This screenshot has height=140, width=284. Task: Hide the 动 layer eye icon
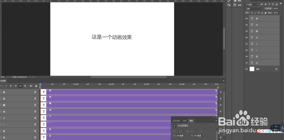[x=246, y=38]
